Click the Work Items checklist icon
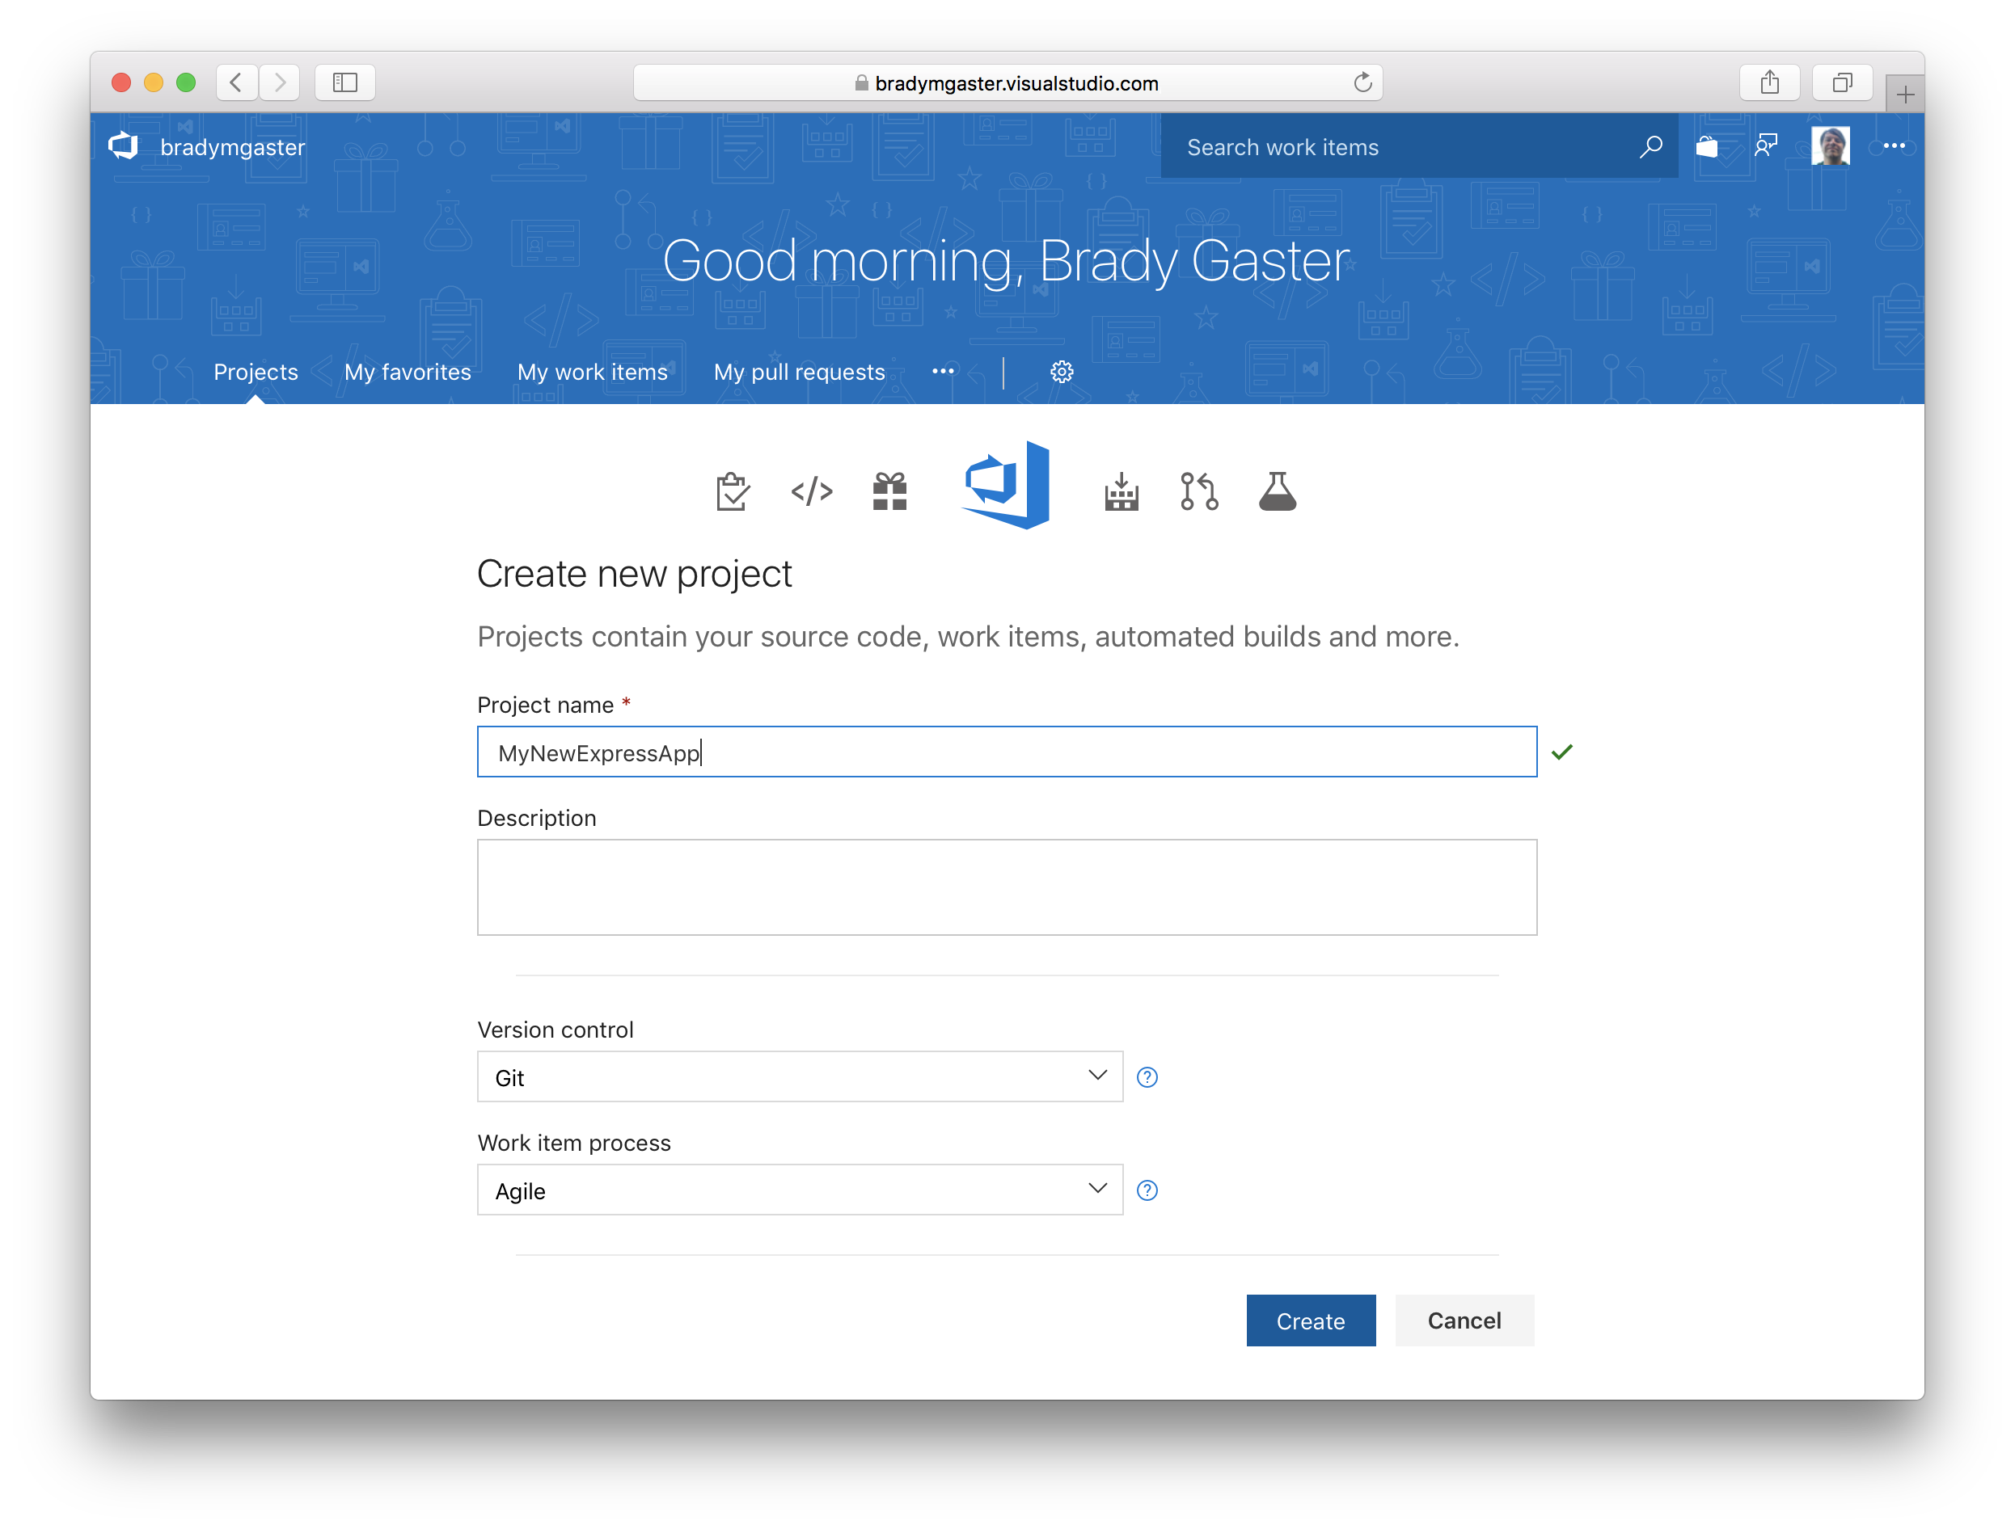The height and width of the screenshot is (1529, 2015). [731, 490]
